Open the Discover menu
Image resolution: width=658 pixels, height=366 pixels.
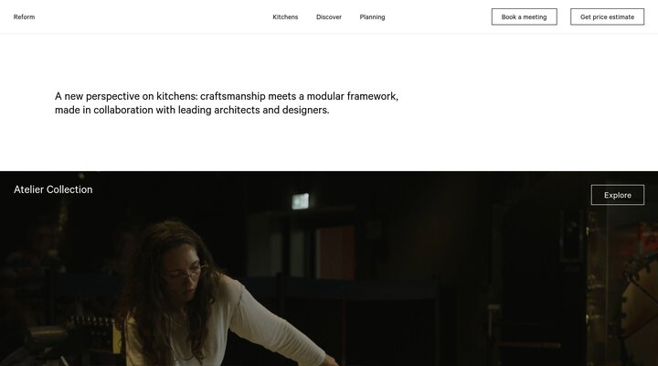click(x=329, y=16)
